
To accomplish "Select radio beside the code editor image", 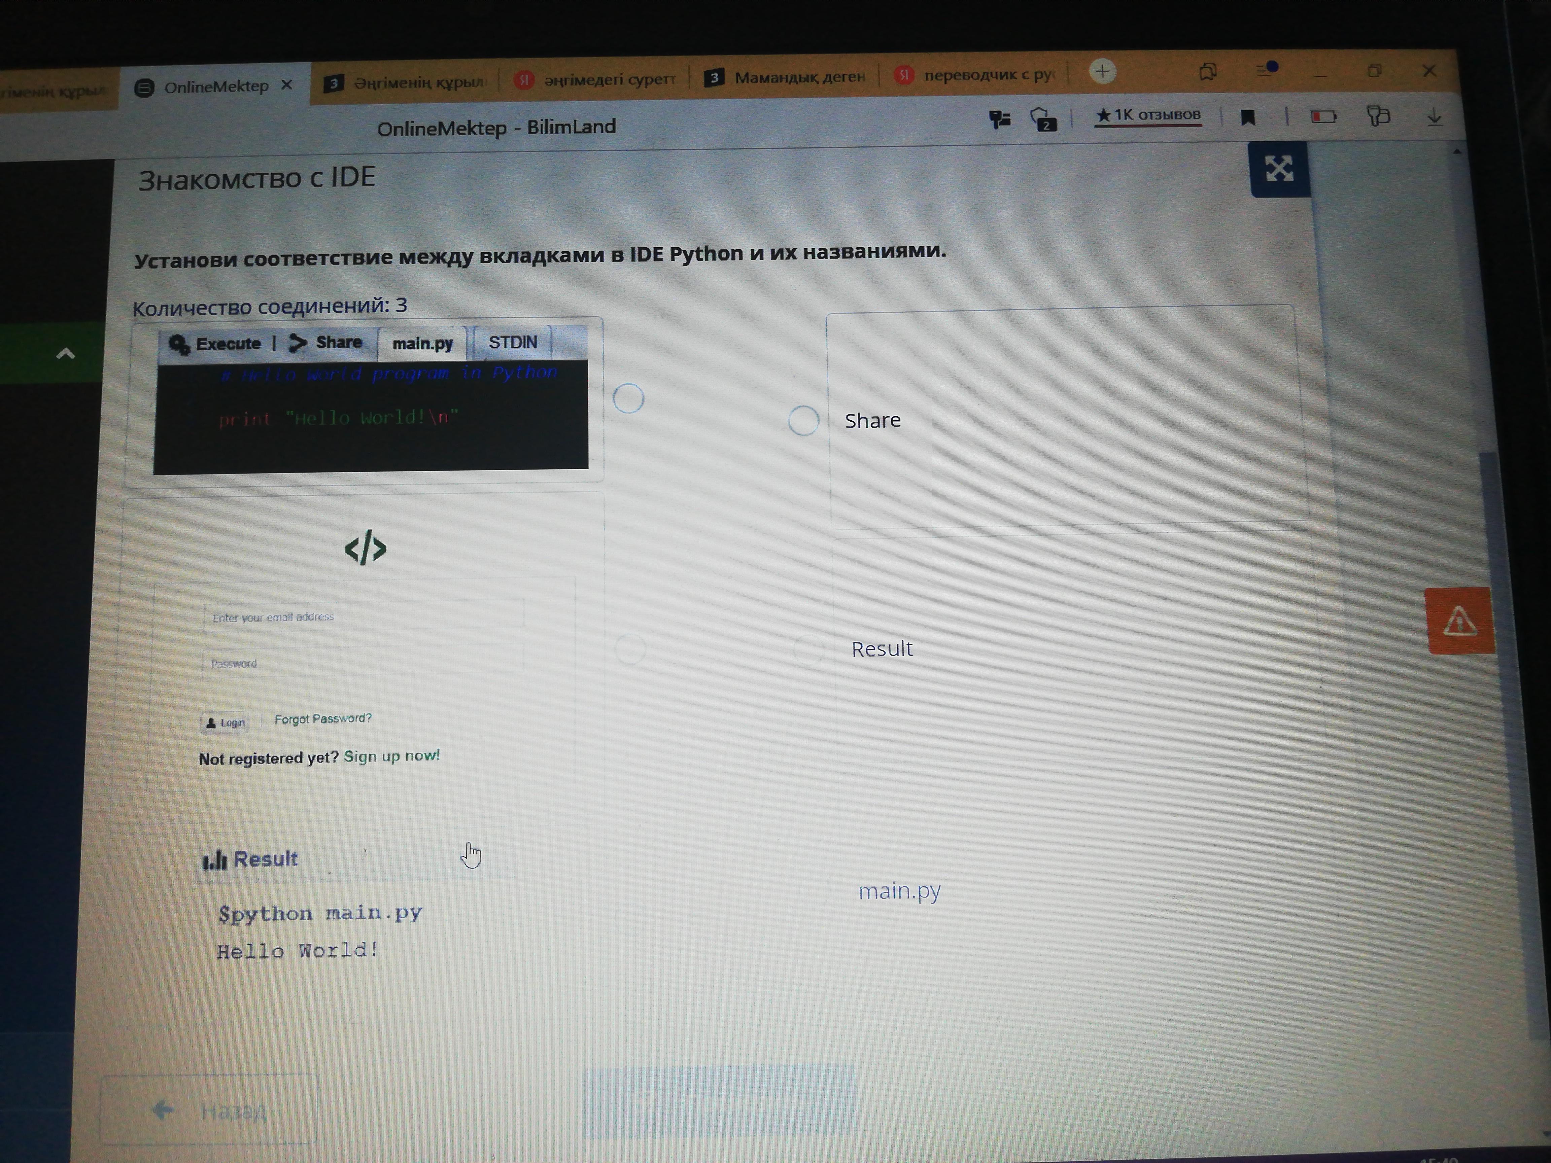I will point(628,398).
